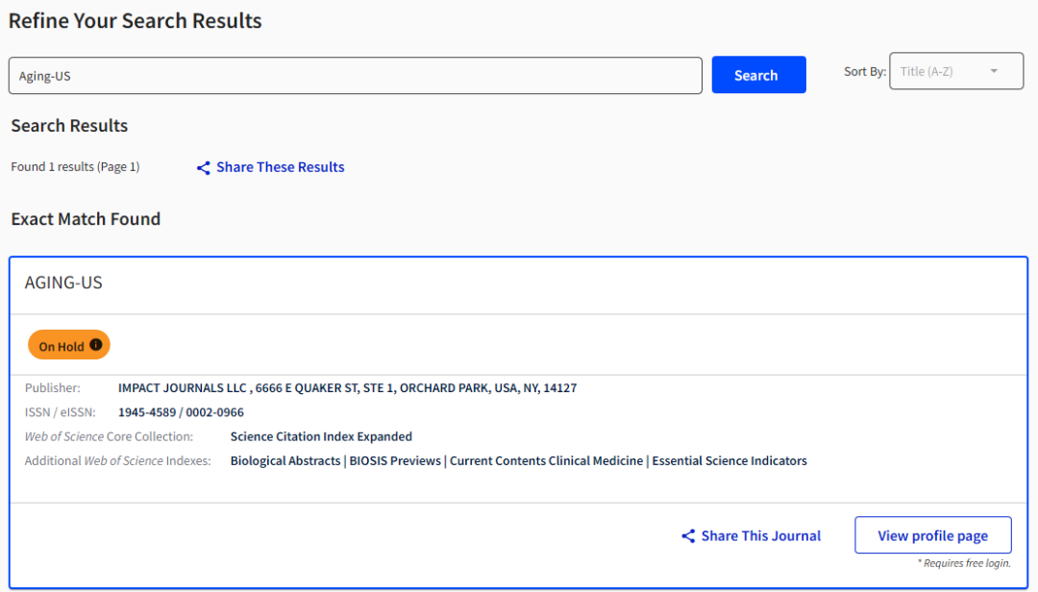Click the share icon beside Share These Results
Image resolution: width=1038 pixels, height=592 pixels.
(x=203, y=167)
